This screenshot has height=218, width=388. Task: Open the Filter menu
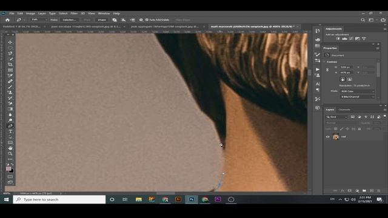coord(74,13)
